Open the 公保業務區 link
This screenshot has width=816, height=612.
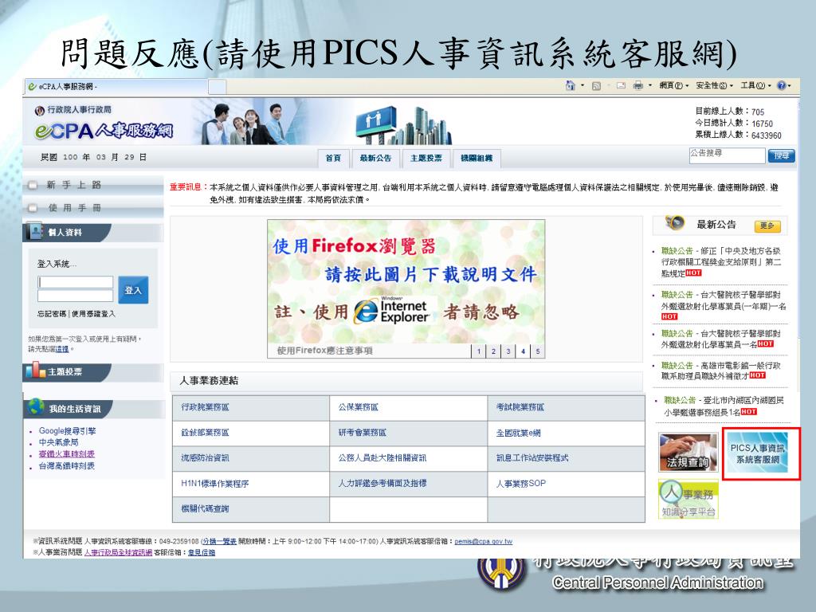click(x=358, y=407)
